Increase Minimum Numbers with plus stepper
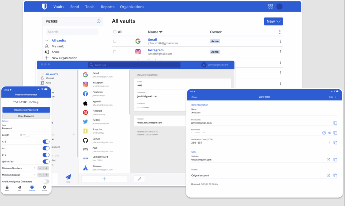345x206 pixels. point(46,168)
